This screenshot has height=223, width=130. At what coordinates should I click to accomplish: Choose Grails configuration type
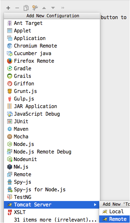click(52, 76)
